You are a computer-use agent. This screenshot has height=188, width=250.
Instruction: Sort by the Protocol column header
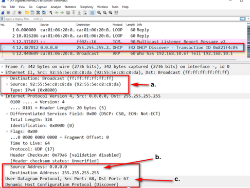pyautogui.click(x=117, y=25)
